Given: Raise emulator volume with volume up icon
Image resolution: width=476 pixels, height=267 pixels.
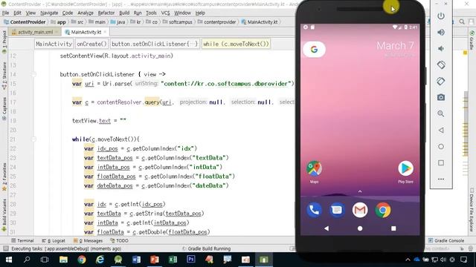Looking at the screenshot, I should click(x=441, y=32).
